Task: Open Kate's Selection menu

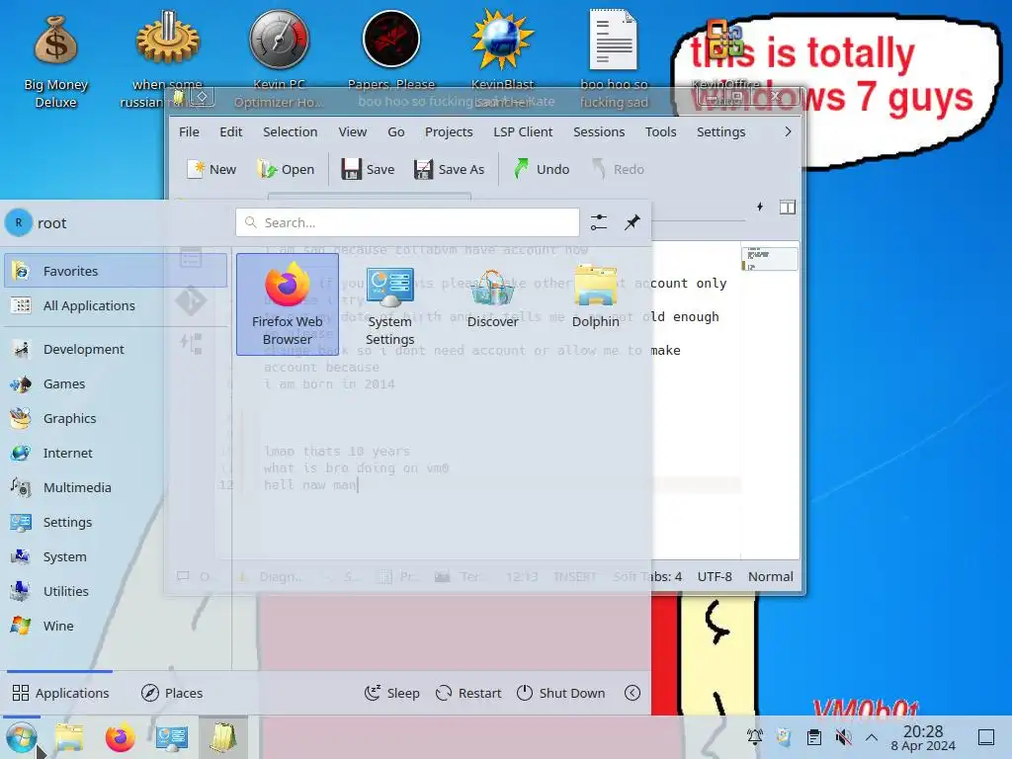Action: click(290, 131)
